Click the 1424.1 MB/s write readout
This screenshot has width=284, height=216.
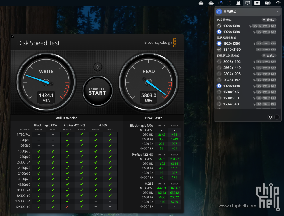[x=46, y=97]
